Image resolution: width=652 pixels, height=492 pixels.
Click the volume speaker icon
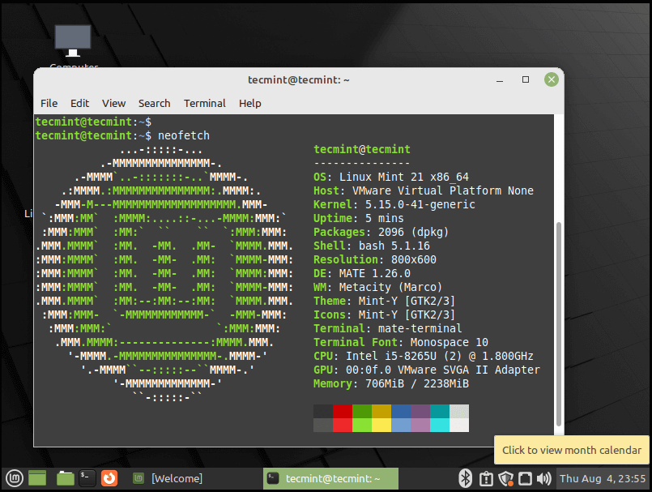(x=543, y=478)
